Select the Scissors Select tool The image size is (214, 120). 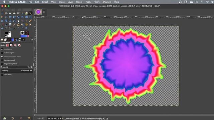click(22, 13)
